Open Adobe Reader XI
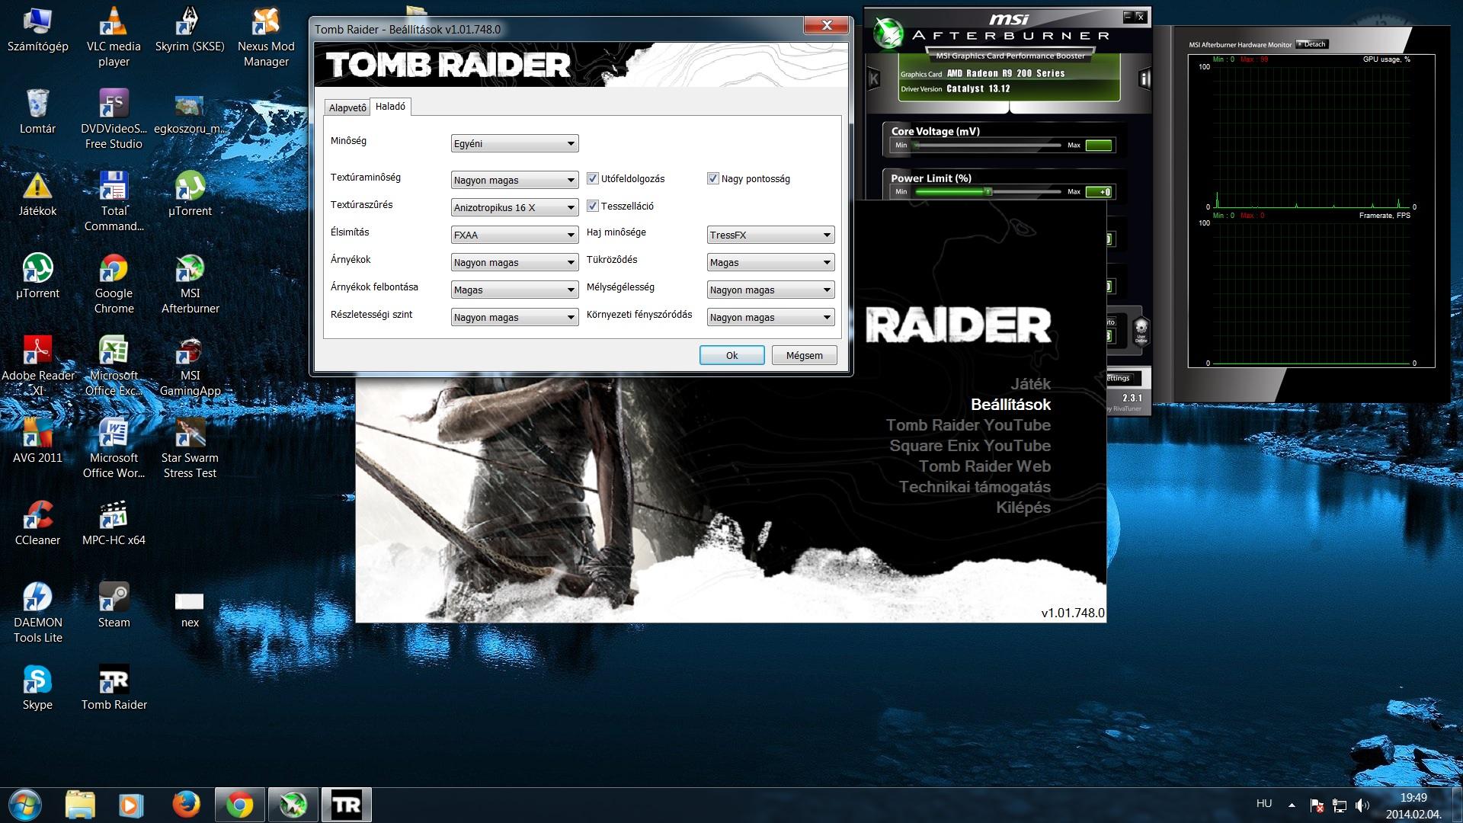This screenshot has width=1463, height=823. (37, 367)
